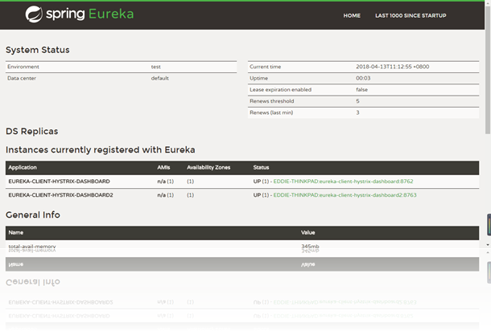
Task: Click UP (1) status in DASHBOARD row
Action: [x=261, y=182]
